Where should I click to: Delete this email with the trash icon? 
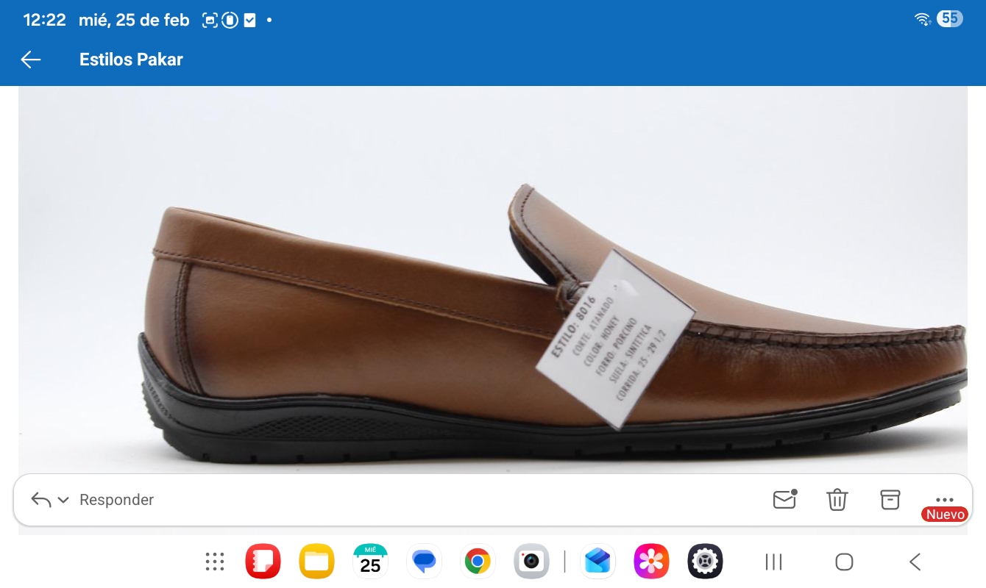(837, 500)
